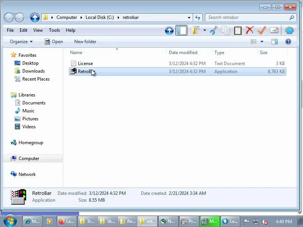Click retrobar in the address breadcrumb
303x227 pixels.
pyautogui.click(x=131, y=17)
